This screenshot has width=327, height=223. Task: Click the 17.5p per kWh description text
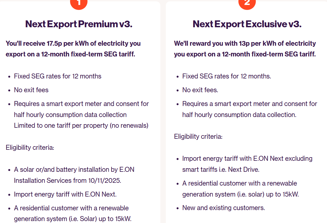tap(73, 49)
